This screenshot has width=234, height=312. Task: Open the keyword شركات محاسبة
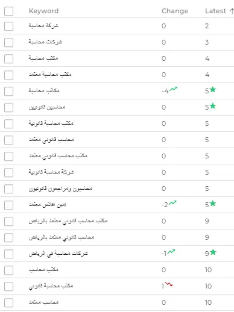click(x=45, y=42)
